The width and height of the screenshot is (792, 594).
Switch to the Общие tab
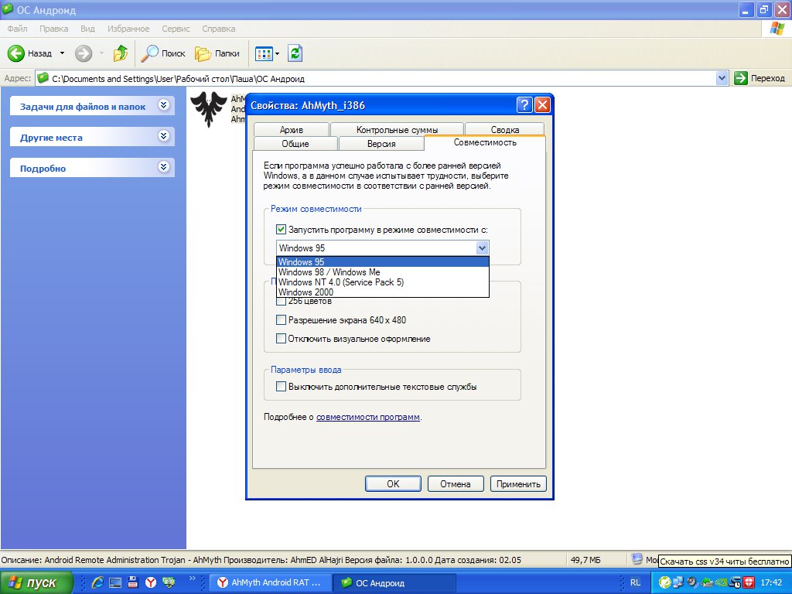tap(295, 143)
